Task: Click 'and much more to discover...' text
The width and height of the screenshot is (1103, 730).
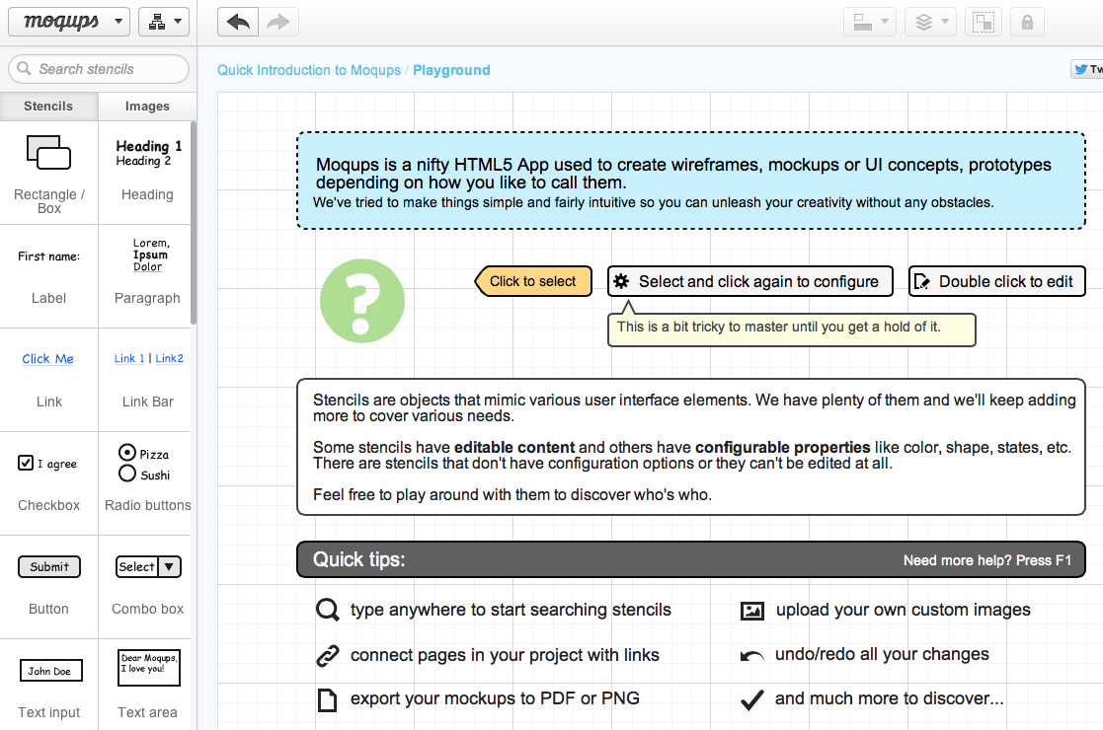Action: click(889, 698)
